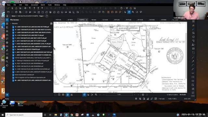This screenshot has height=117, width=208.
Task: Click the select text tool in bottom bar
Action: tap(92, 95)
